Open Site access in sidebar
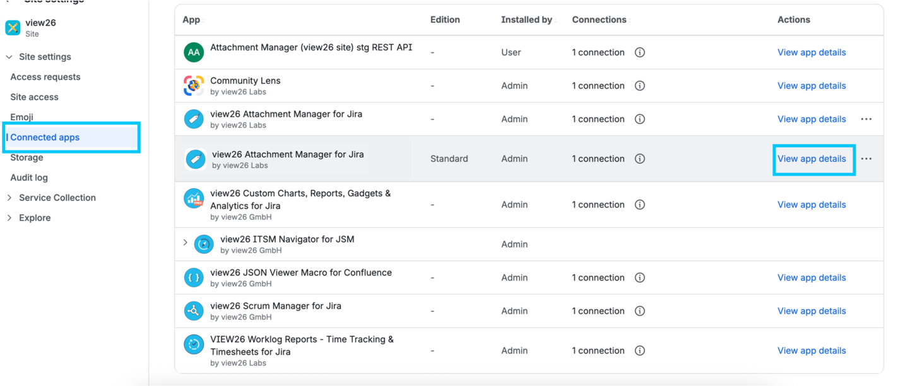This screenshot has width=898, height=386. pos(34,97)
